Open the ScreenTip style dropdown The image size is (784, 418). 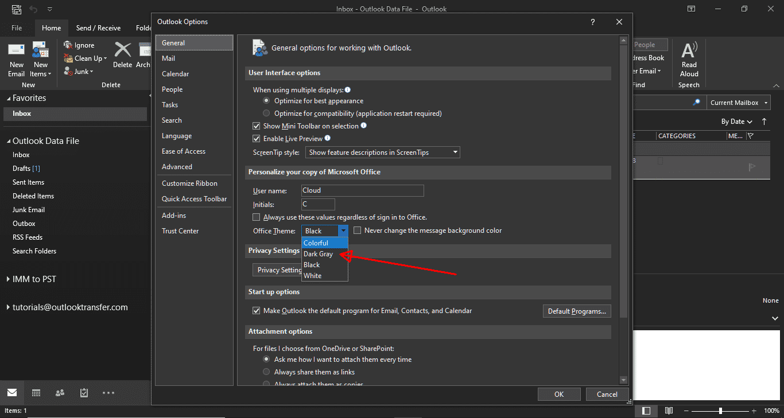tap(383, 153)
